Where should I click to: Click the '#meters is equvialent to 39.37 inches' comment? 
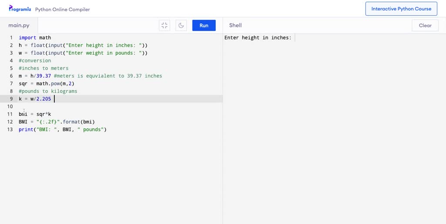pos(108,76)
